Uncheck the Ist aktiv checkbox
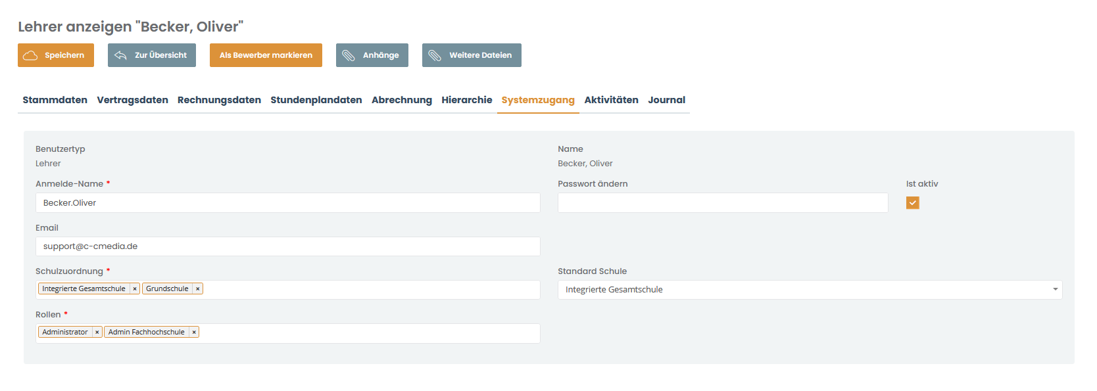Image resolution: width=1097 pixels, height=391 pixels. click(912, 202)
